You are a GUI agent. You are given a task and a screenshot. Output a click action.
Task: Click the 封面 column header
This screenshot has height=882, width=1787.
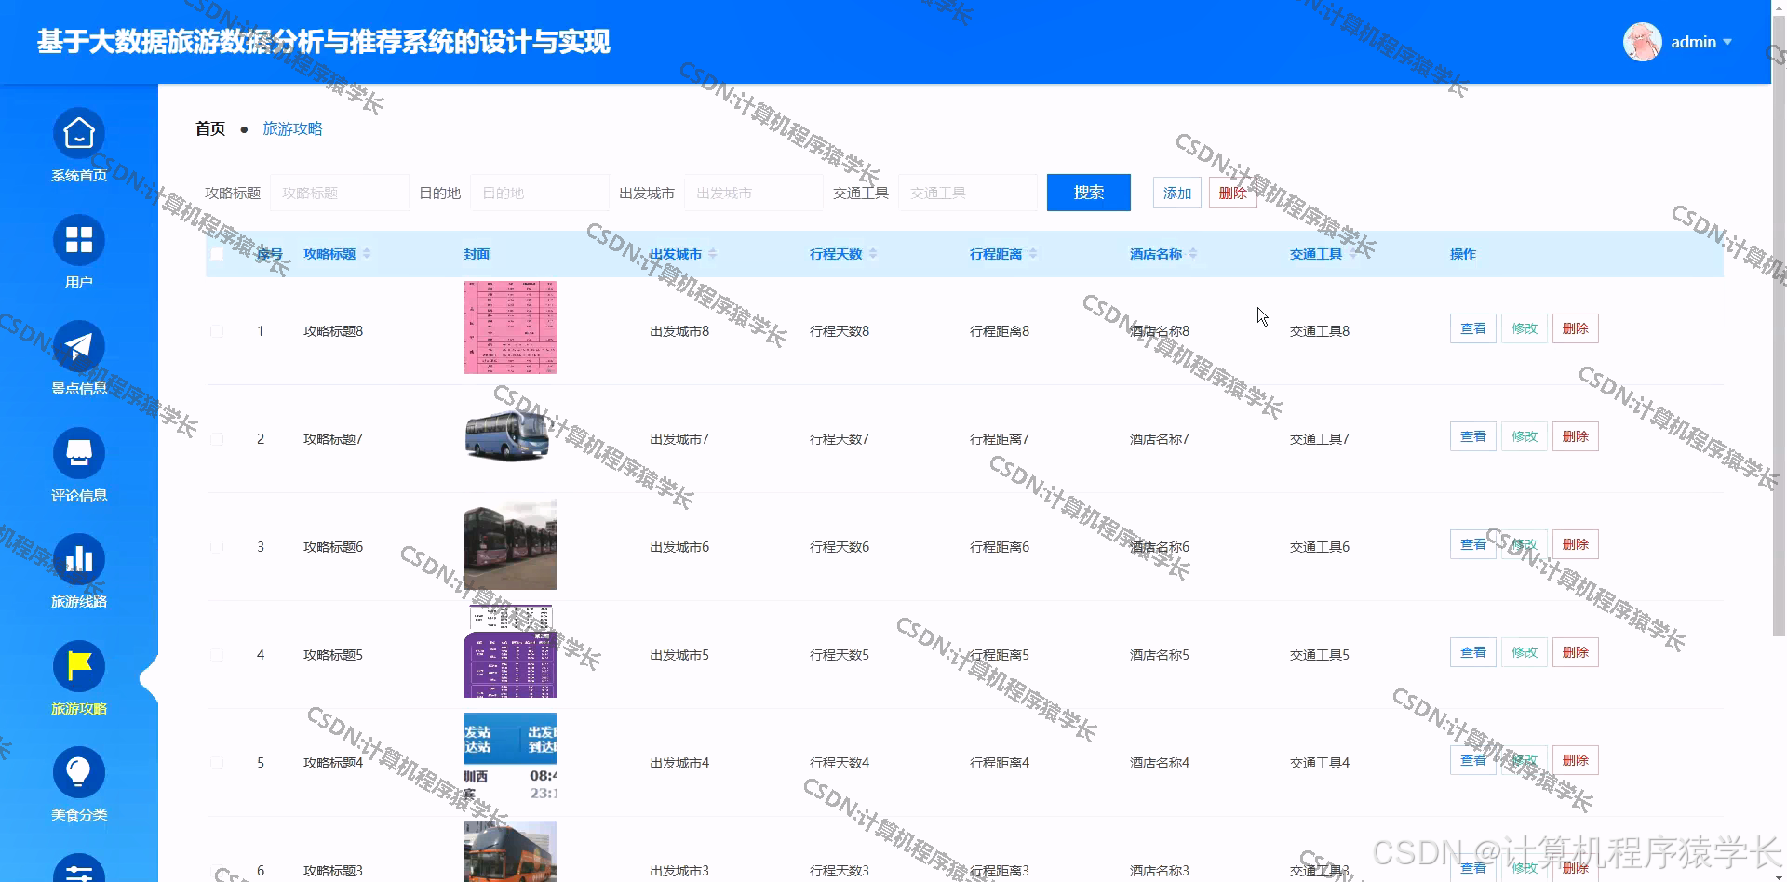[477, 254]
